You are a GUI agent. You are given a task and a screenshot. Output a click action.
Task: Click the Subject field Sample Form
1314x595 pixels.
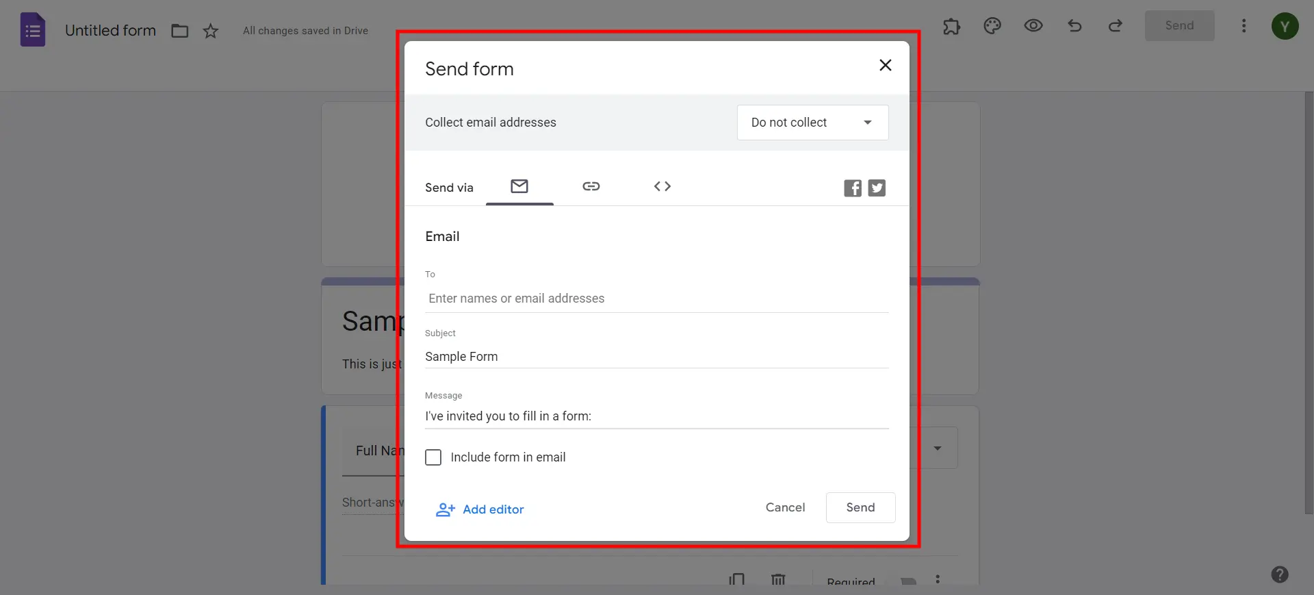pos(657,357)
